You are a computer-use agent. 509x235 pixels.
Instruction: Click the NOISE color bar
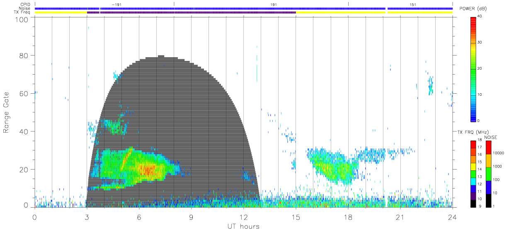tap(488, 174)
